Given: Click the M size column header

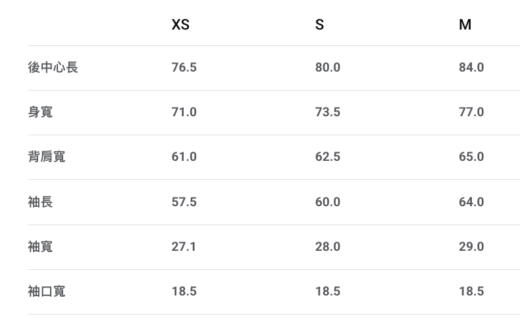Looking at the screenshot, I should (465, 25).
